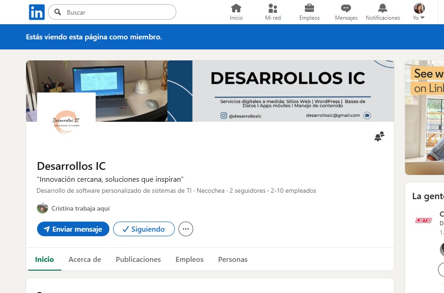Toggle the Siguiendo follow button
444x293 pixels.
pos(144,229)
